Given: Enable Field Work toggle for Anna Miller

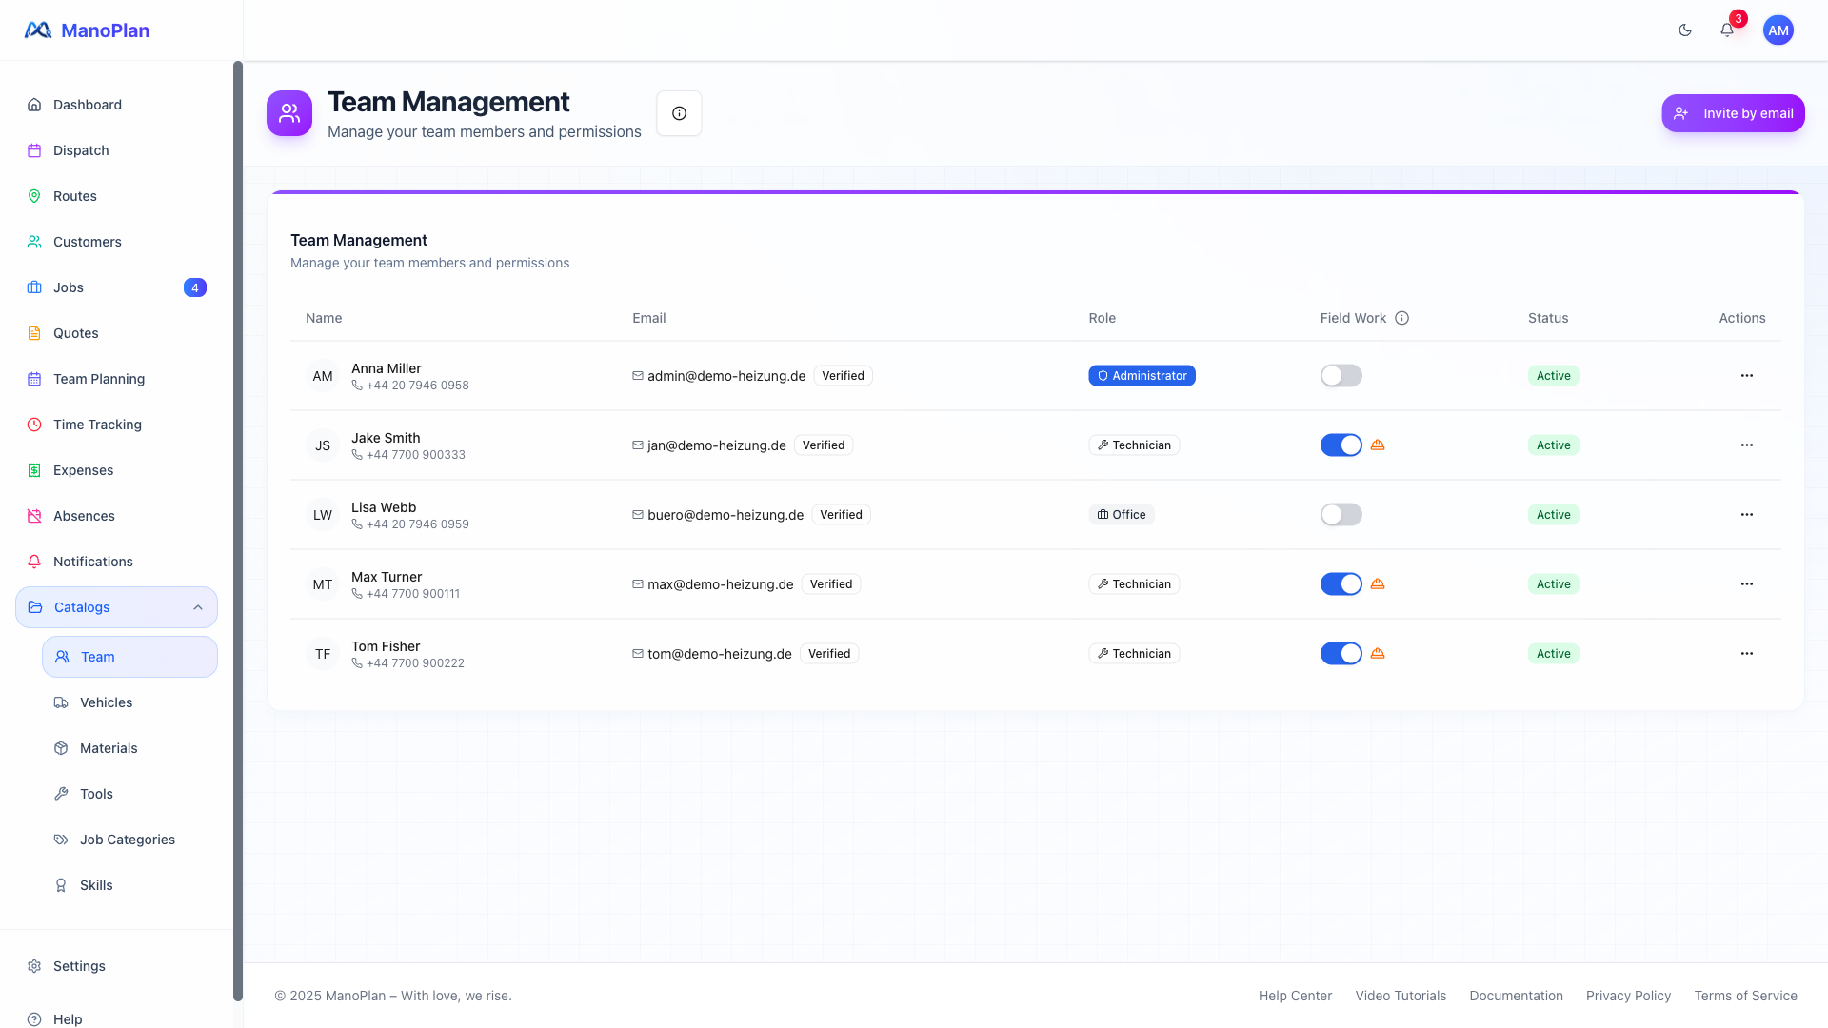Looking at the screenshot, I should pos(1341,376).
